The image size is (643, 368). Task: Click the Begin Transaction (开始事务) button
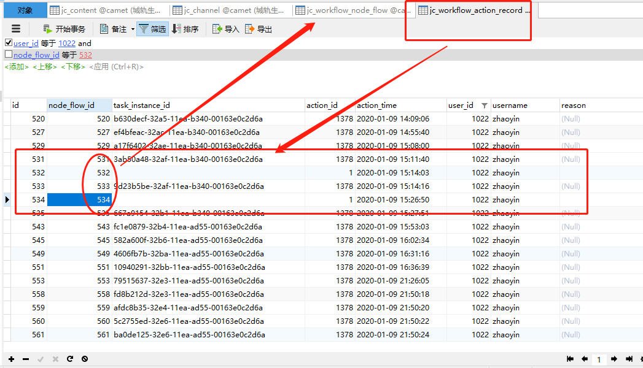(64, 29)
